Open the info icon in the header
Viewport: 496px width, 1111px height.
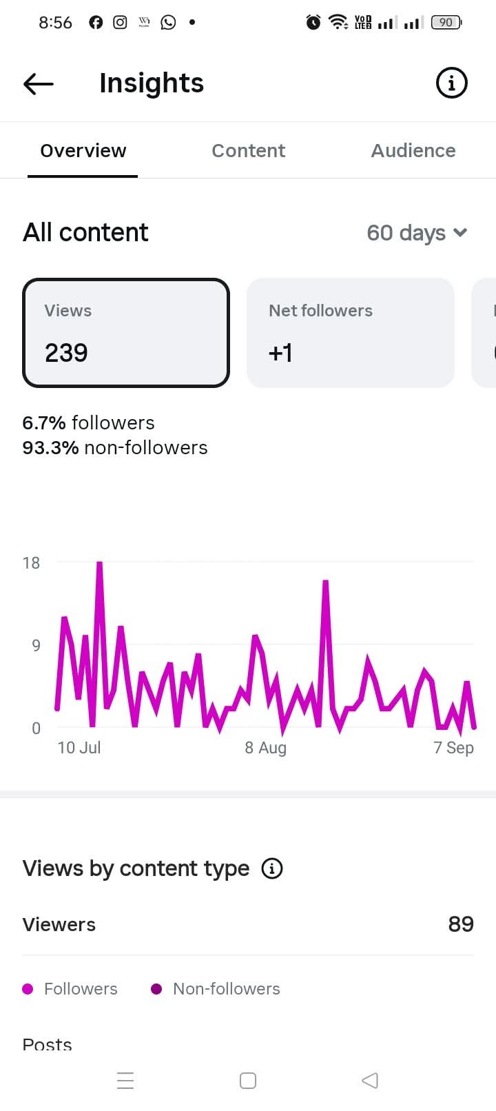point(452,83)
